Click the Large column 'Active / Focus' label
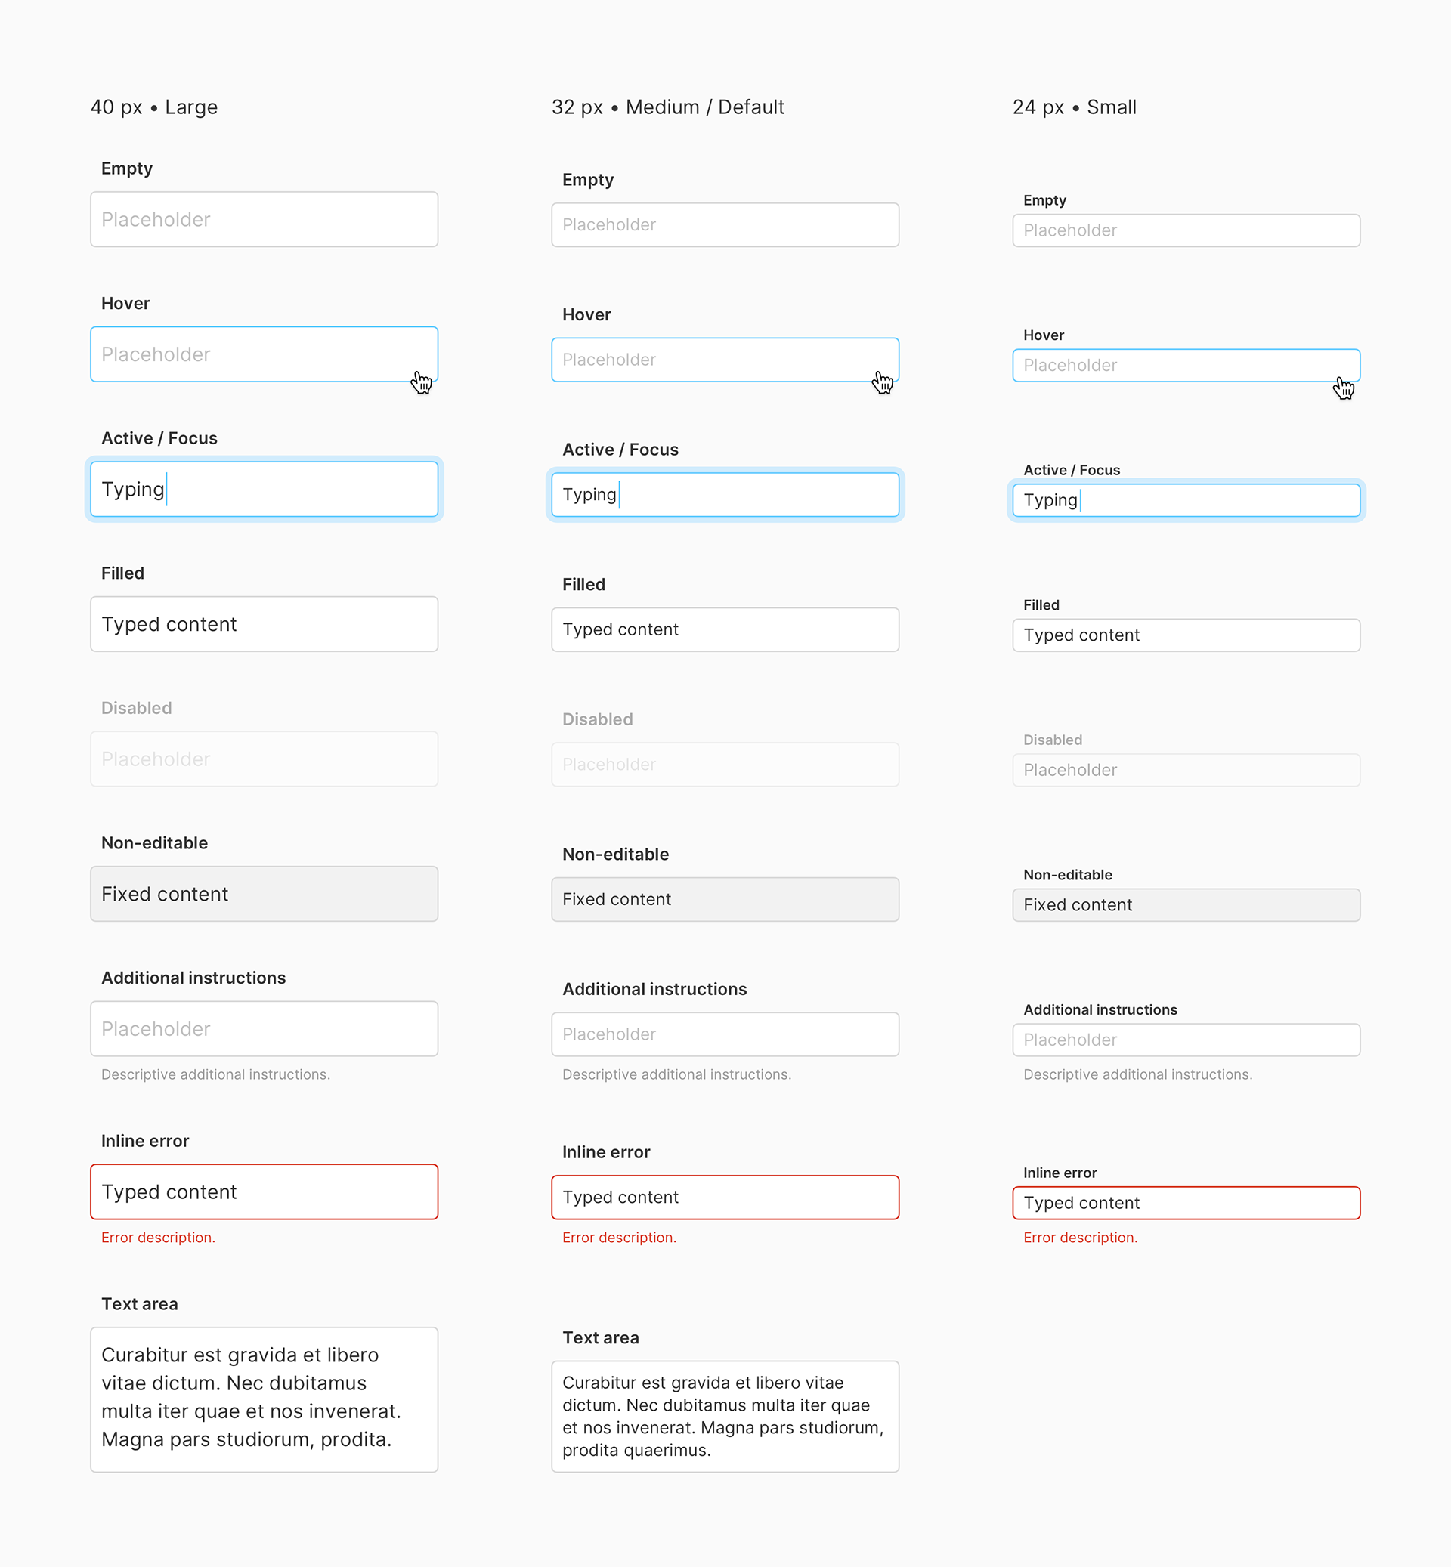Viewport: 1451px width, 1567px height. [x=159, y=438]
